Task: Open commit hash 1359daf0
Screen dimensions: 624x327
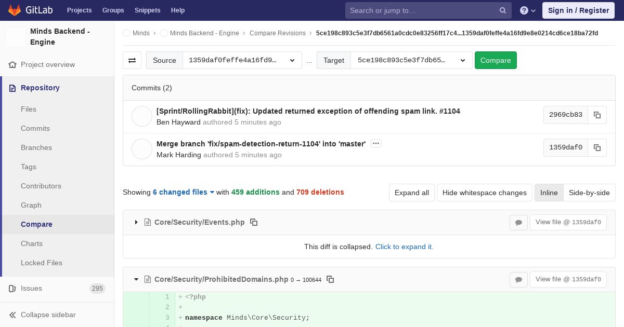Action: [566, 147]
